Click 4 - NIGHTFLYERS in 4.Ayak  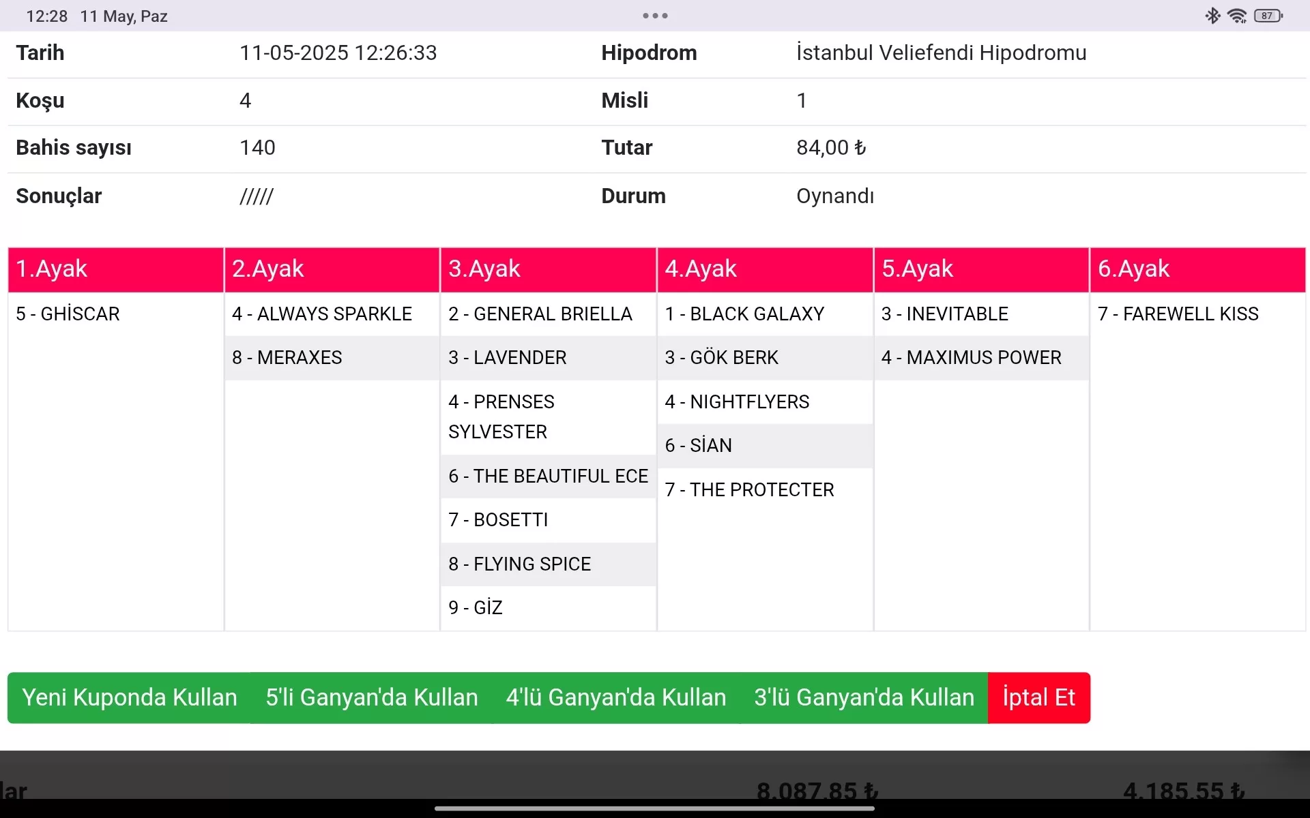click(x=737, y=402)
